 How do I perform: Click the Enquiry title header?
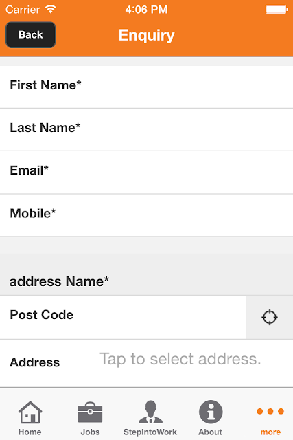147,35
